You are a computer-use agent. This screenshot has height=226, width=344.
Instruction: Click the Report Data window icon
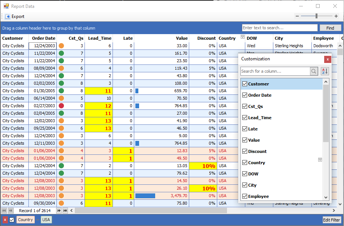pos(6,6)
